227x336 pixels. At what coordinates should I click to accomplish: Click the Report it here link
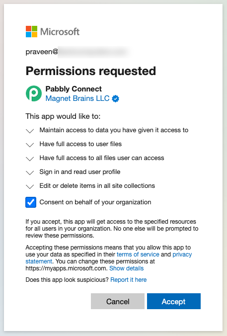[x=129, y=280]
